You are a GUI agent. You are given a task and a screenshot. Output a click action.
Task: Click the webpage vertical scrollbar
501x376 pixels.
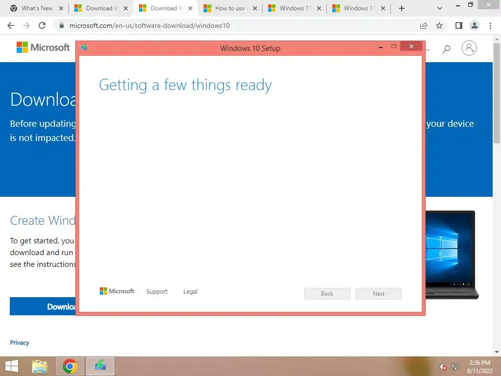pyautogui.click(x=497, y=93)
